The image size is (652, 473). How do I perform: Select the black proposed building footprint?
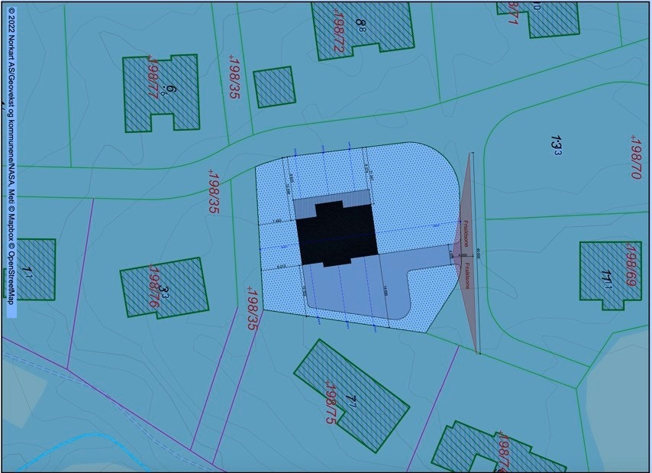337,234
